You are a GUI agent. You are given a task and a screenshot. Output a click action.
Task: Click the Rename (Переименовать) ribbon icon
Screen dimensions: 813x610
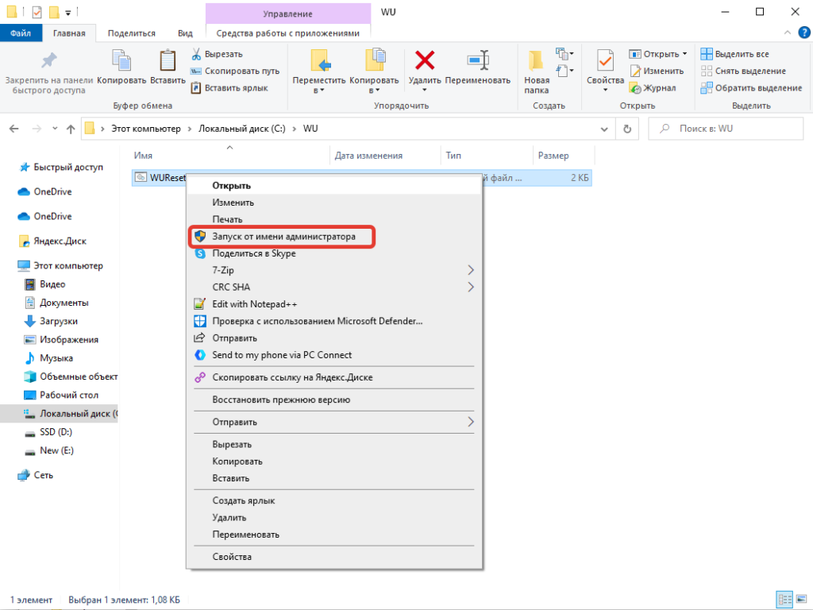(477, 60)
